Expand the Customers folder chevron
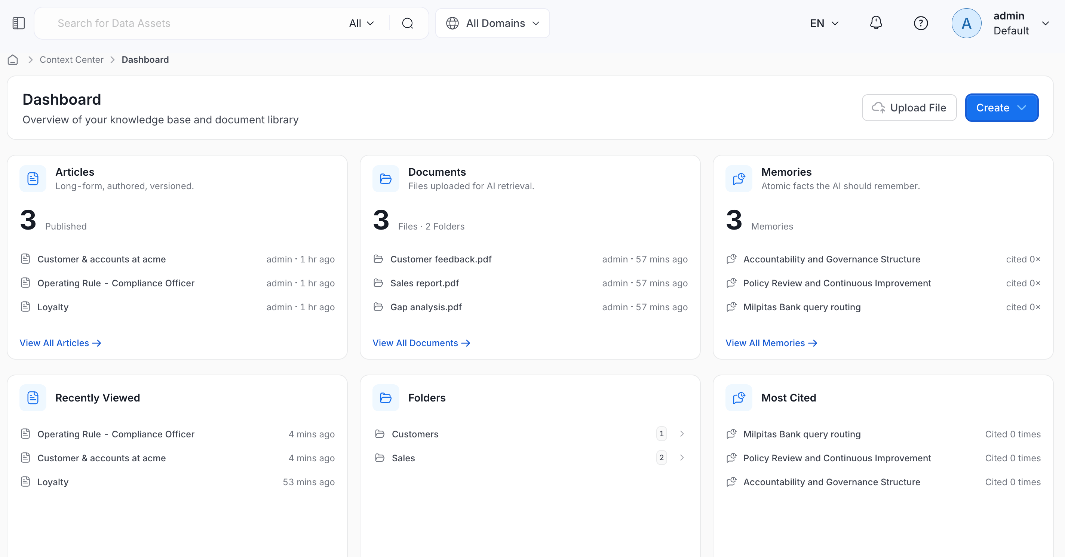The height and width of the screenshot is (557, 1065). click(x=682, y=434)
